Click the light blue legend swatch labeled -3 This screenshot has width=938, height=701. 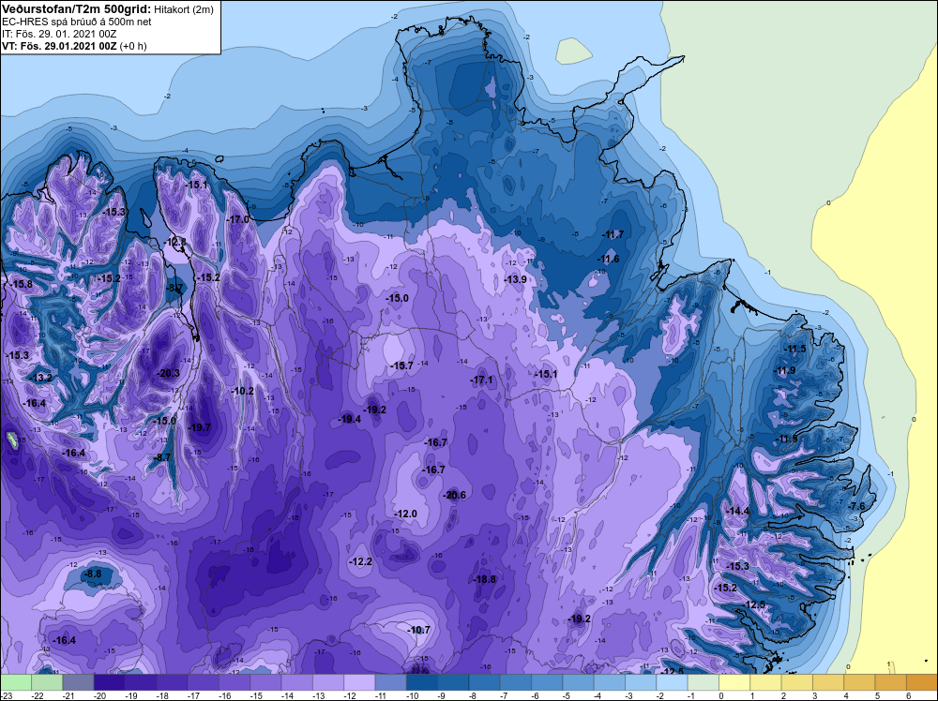641,682
